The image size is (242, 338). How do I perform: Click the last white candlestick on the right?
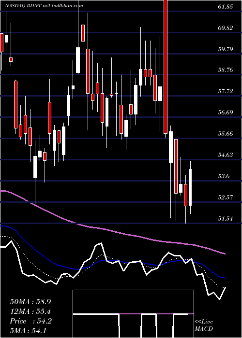pos(190,187)
